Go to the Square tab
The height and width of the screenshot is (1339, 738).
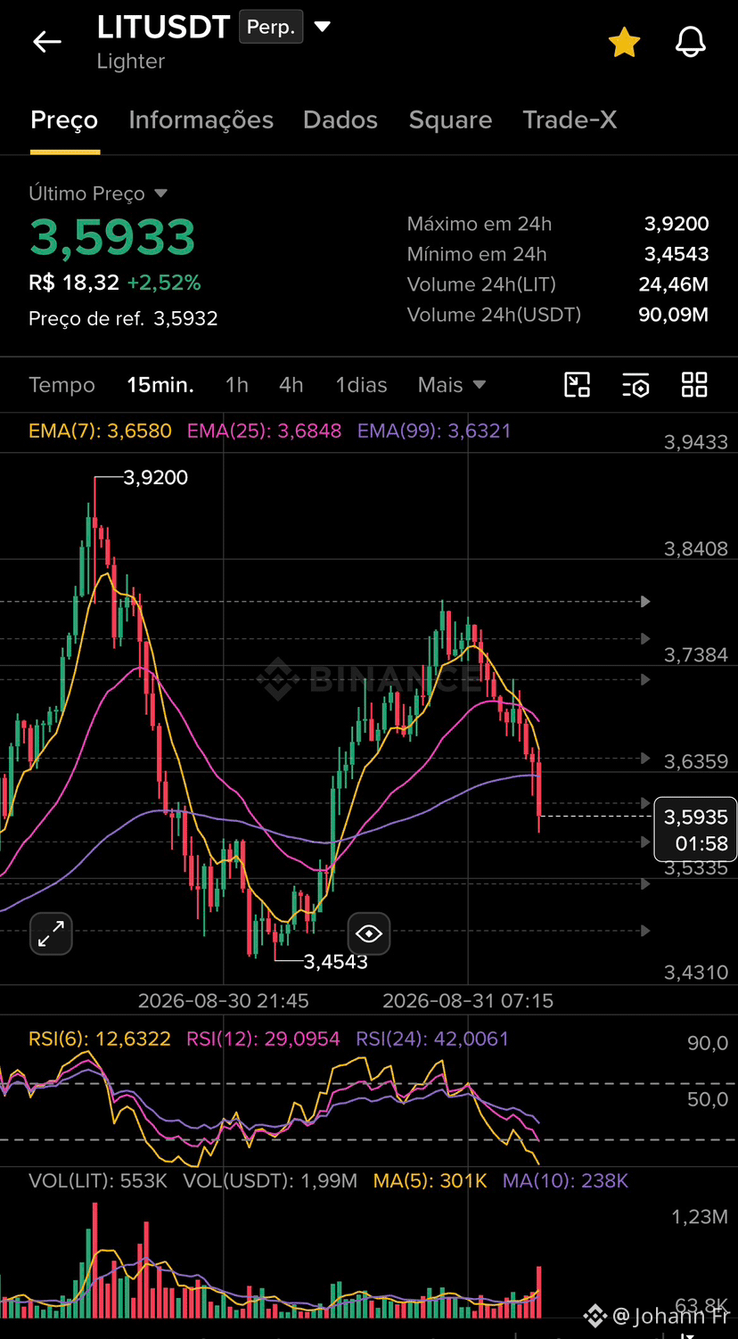(x=450, y=119)
